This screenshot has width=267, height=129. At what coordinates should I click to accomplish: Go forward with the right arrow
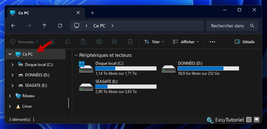point(29,26)
